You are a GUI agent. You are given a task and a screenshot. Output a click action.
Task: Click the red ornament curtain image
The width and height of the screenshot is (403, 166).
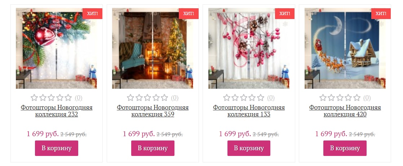click(57, 48)
